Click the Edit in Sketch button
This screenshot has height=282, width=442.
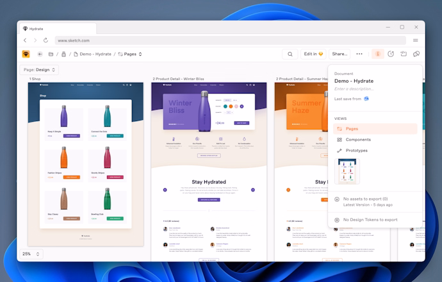pyautogui.click(x=313, y=54)
